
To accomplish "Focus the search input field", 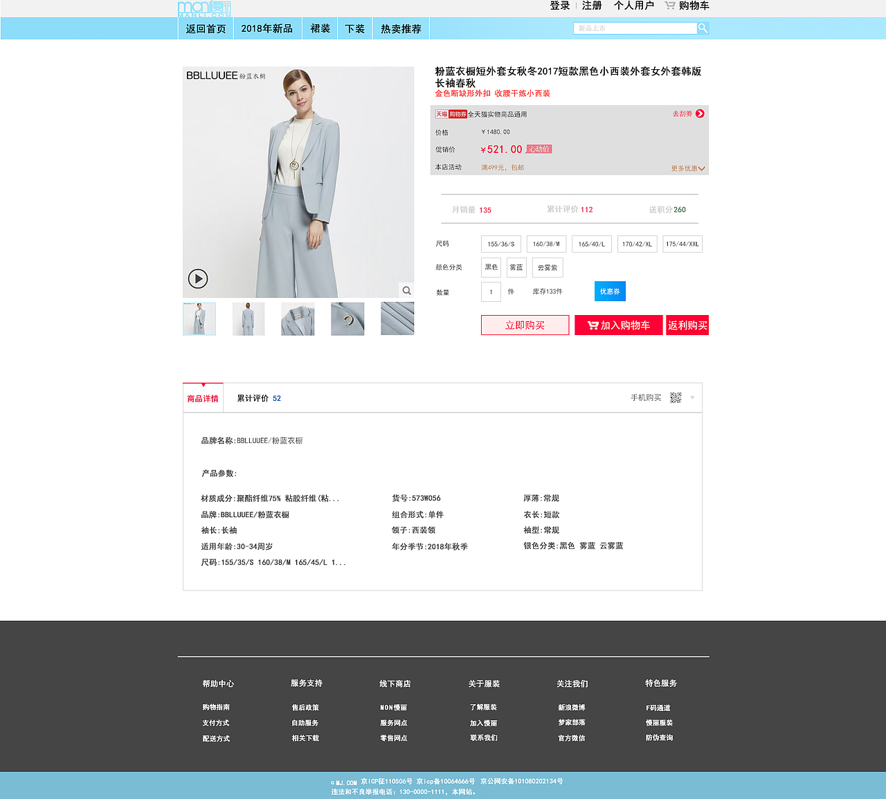I will click(x=635, y=28).
